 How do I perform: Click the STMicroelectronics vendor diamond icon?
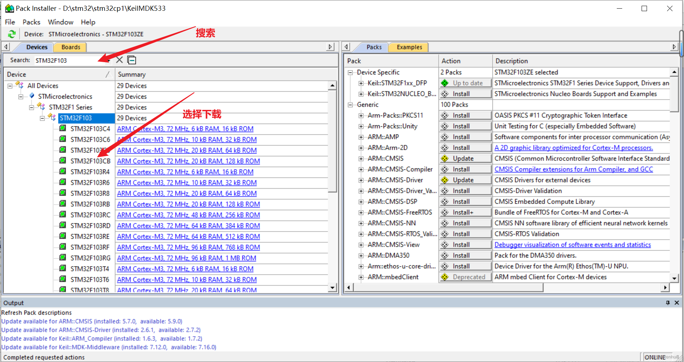pyautogui.click(x=32, y=96)
